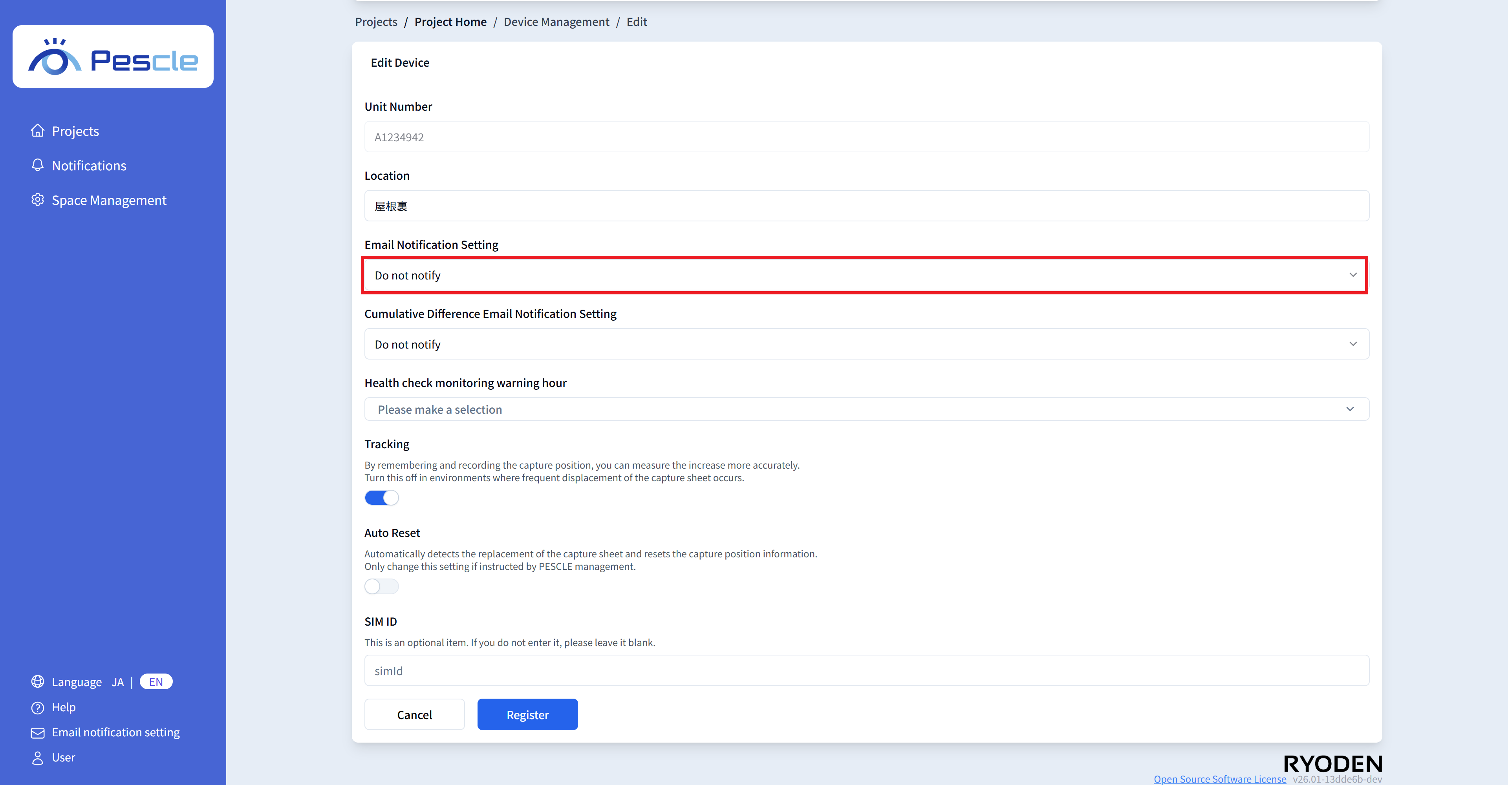Image resolution: width=1508 pixels, height=785 pixels.
Task: Click the Help question mark icon
Action: click(37, 707)
